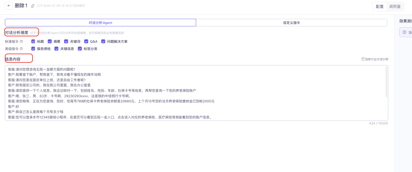Switch to the 对话分析 Agent tab
The image size is (412, 172).
(100, 23)
